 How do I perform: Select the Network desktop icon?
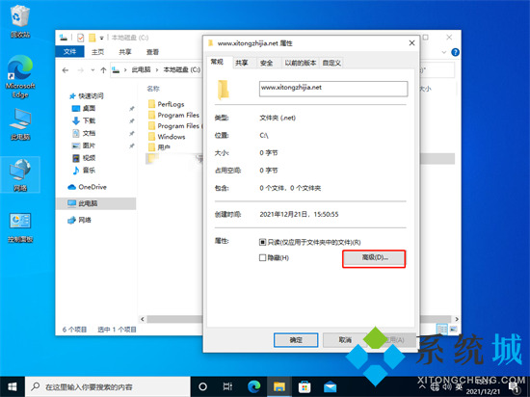20,175
